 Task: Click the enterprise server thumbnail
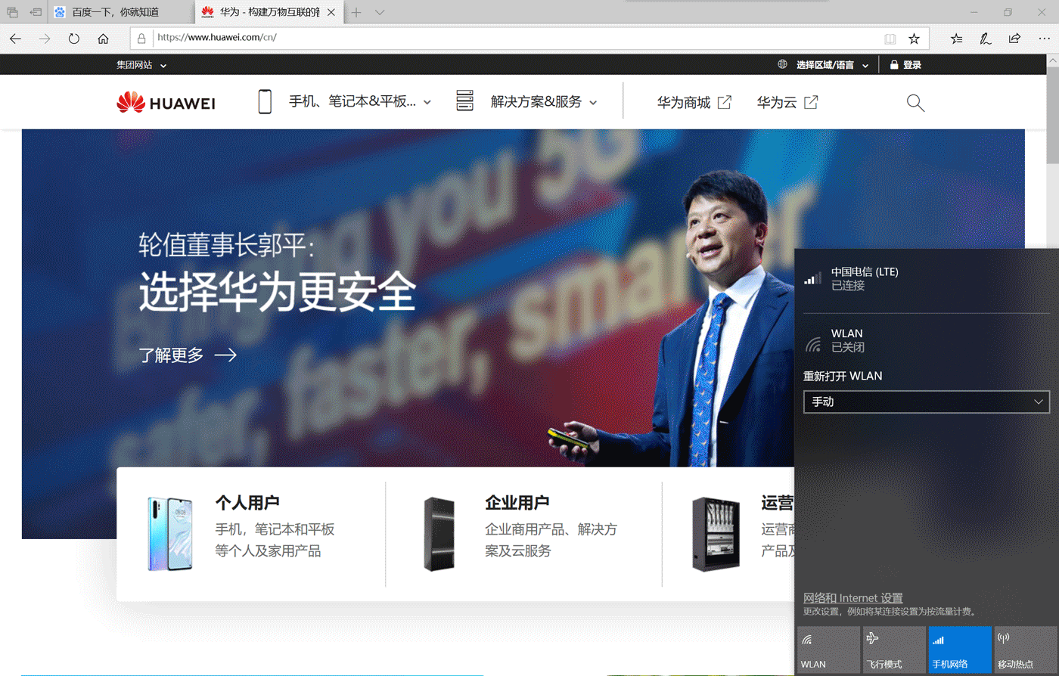click(x=439, y=533)
